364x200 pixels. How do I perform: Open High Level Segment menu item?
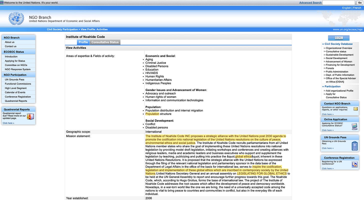pyautogui.click(x=16, y=88)
